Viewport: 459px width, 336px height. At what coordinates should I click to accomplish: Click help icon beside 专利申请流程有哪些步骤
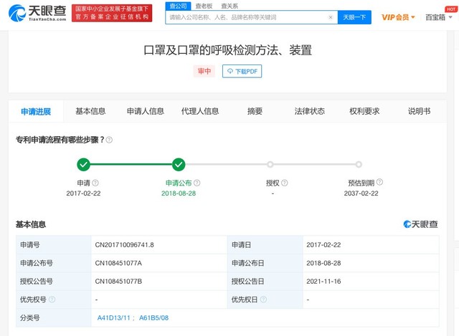pyautogui.click(x=109, y=140)
